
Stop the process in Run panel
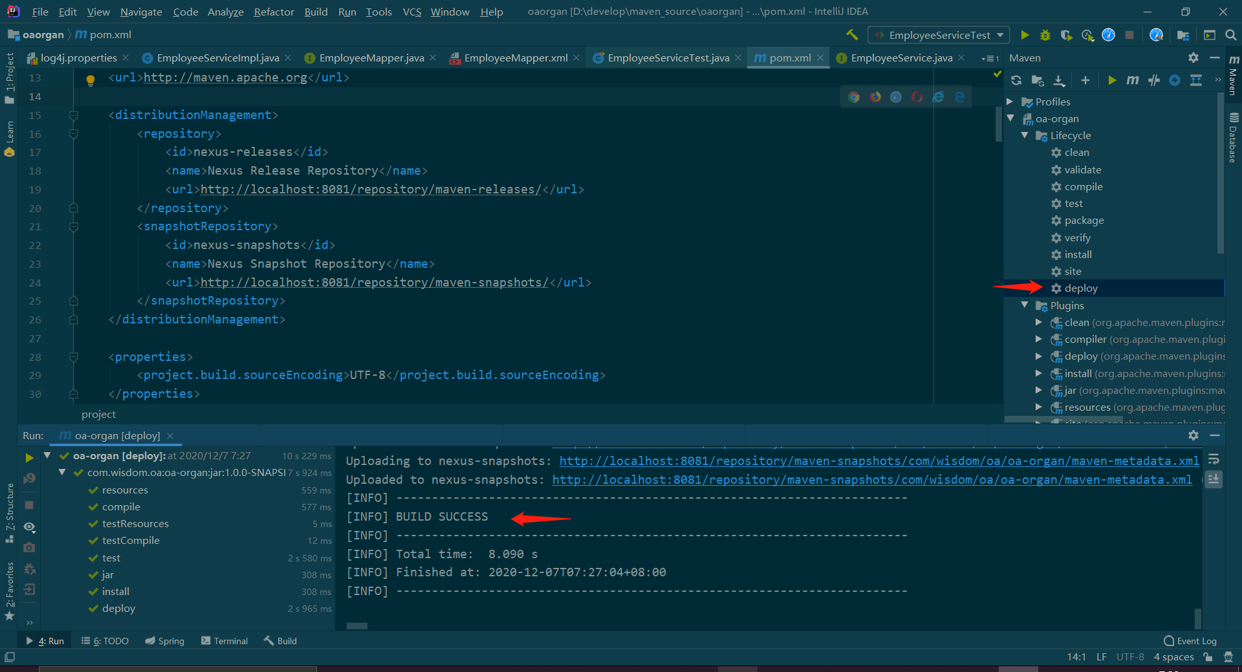(x=29, y=505)
